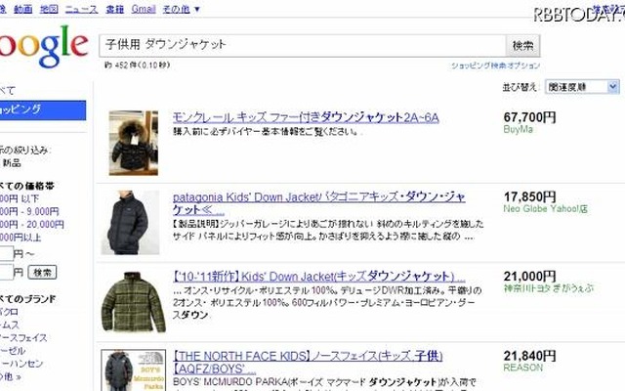This screenshot has height=391, width=625.
Task: Open Gmail from the top navigation
Action: 144,9
